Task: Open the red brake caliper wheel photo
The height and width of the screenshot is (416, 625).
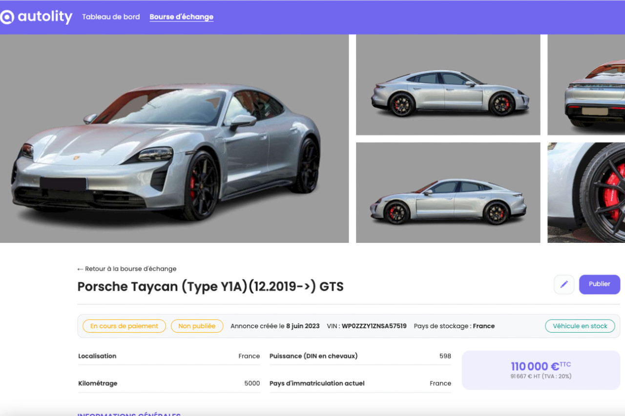Action: [586, 193]
